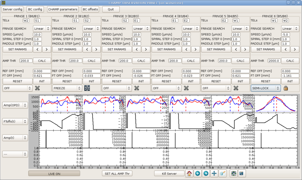Click INIT under Fringe 5

click(240, 81)
